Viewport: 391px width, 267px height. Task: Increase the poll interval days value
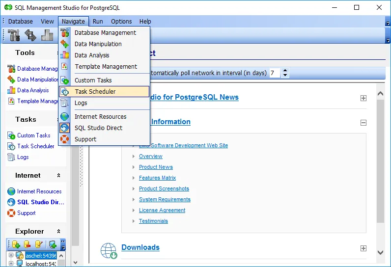[x=285, y=71]
